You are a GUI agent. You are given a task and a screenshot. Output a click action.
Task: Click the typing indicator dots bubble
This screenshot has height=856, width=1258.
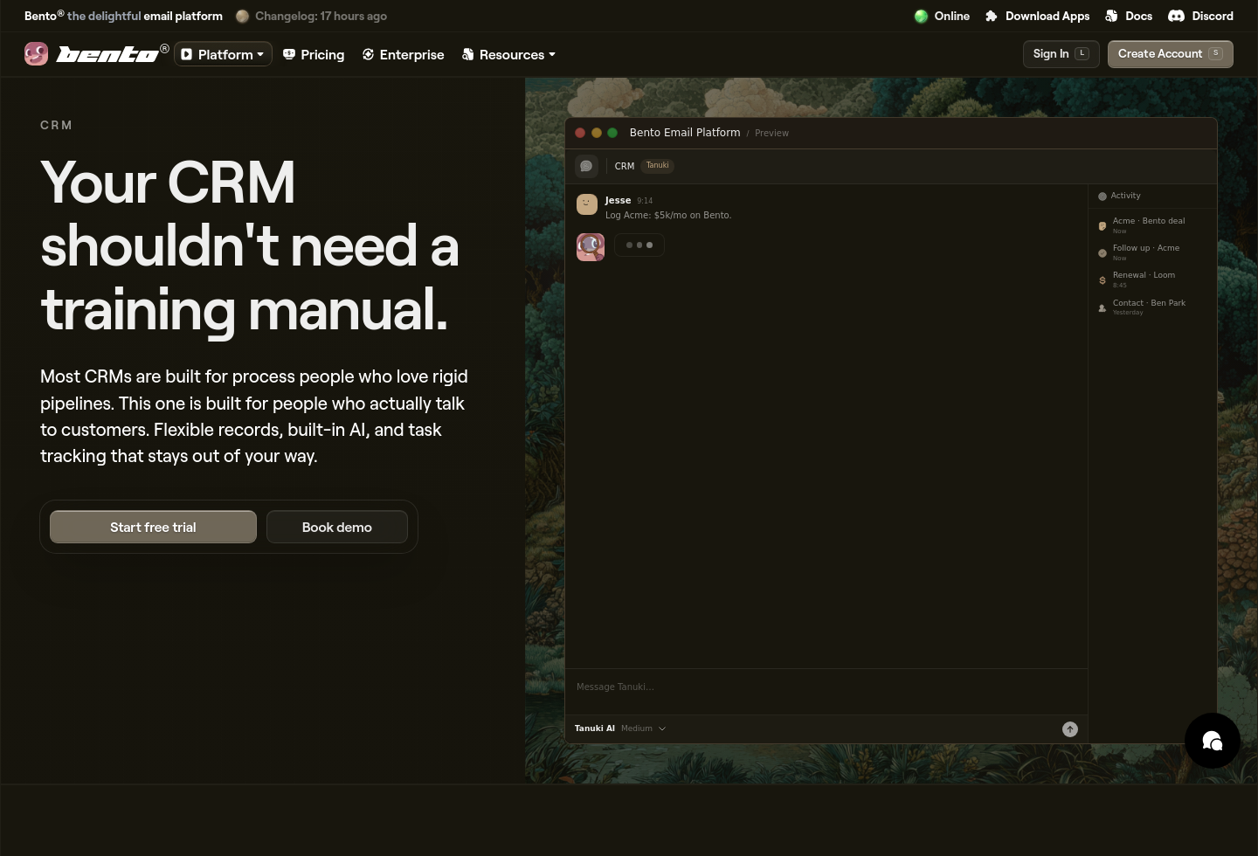[639, 245]
